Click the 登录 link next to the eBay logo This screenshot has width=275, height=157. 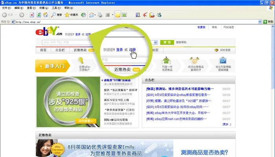pos(78,34)
